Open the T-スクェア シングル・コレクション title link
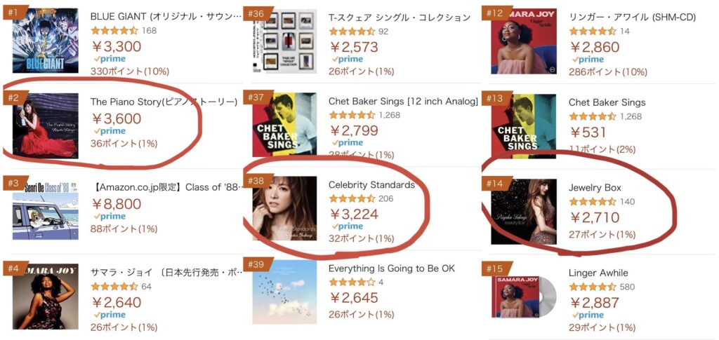Screen dimensions: 719x340 [399, 17]
